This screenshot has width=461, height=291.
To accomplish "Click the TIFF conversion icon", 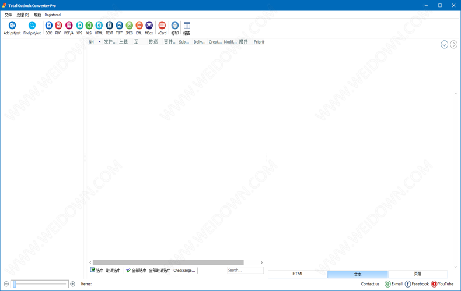I will [119, 27].
